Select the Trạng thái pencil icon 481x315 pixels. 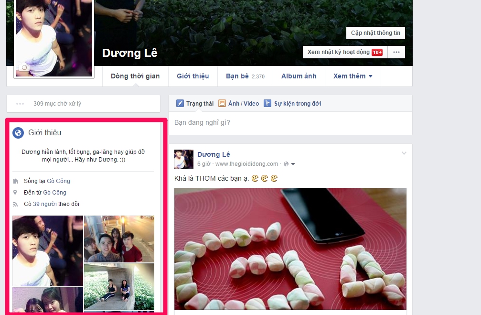click(181, 103)
